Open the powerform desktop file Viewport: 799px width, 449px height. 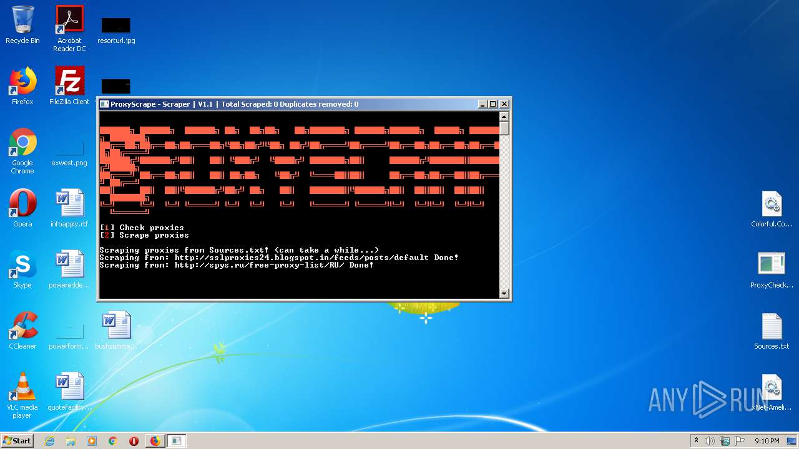click(x=69, y=336)
